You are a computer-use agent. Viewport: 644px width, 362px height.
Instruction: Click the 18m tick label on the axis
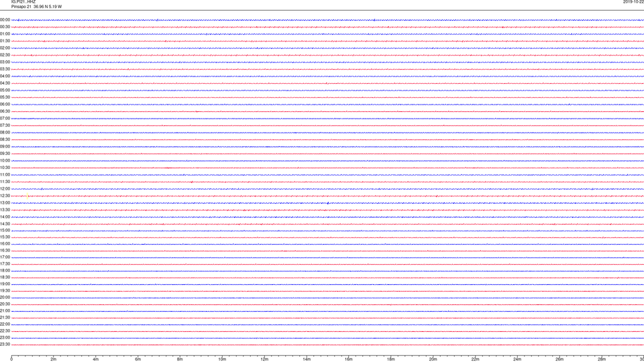(391, 359)
